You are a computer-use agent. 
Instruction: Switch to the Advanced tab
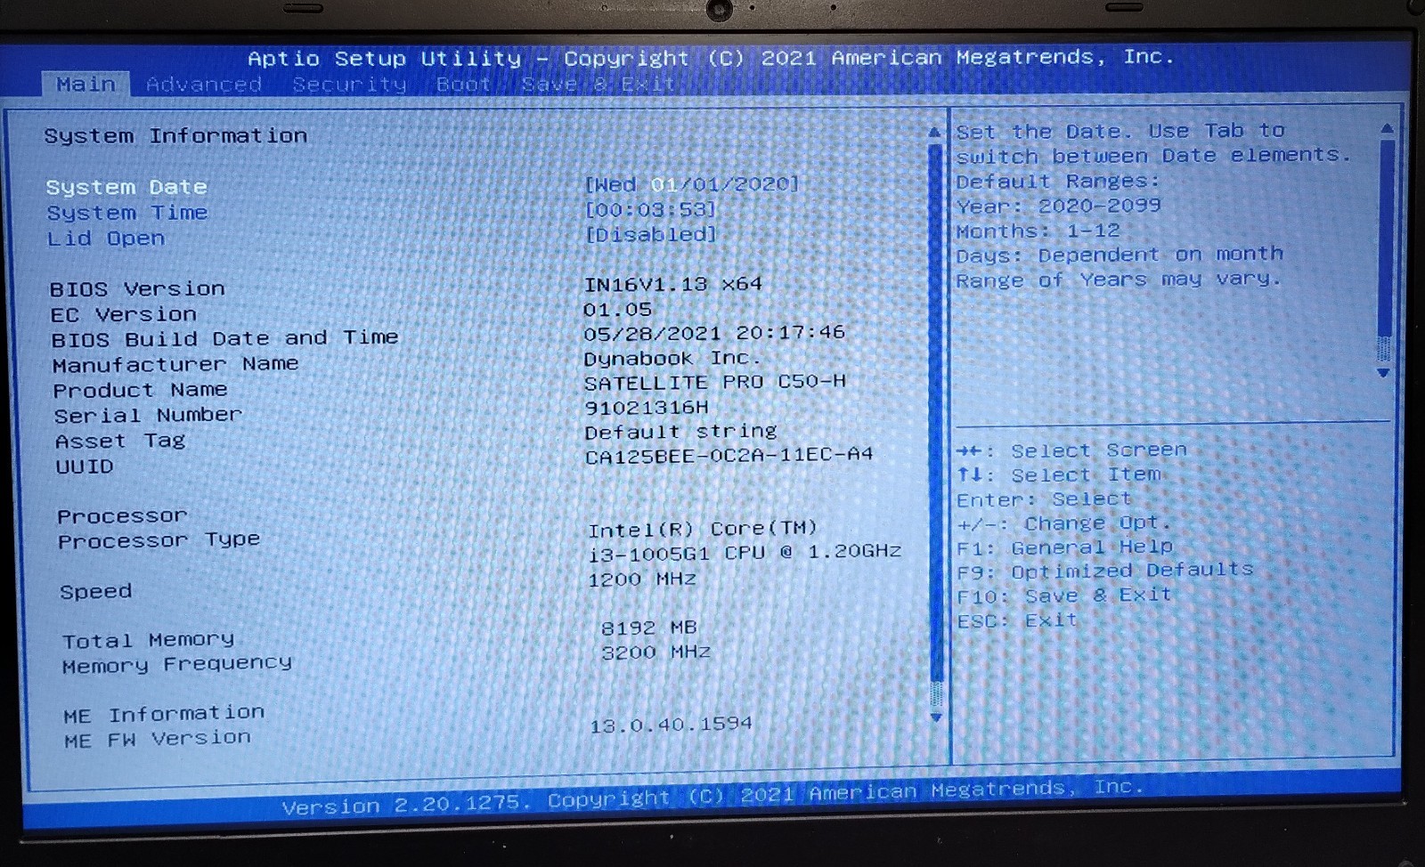coord(204,85)
